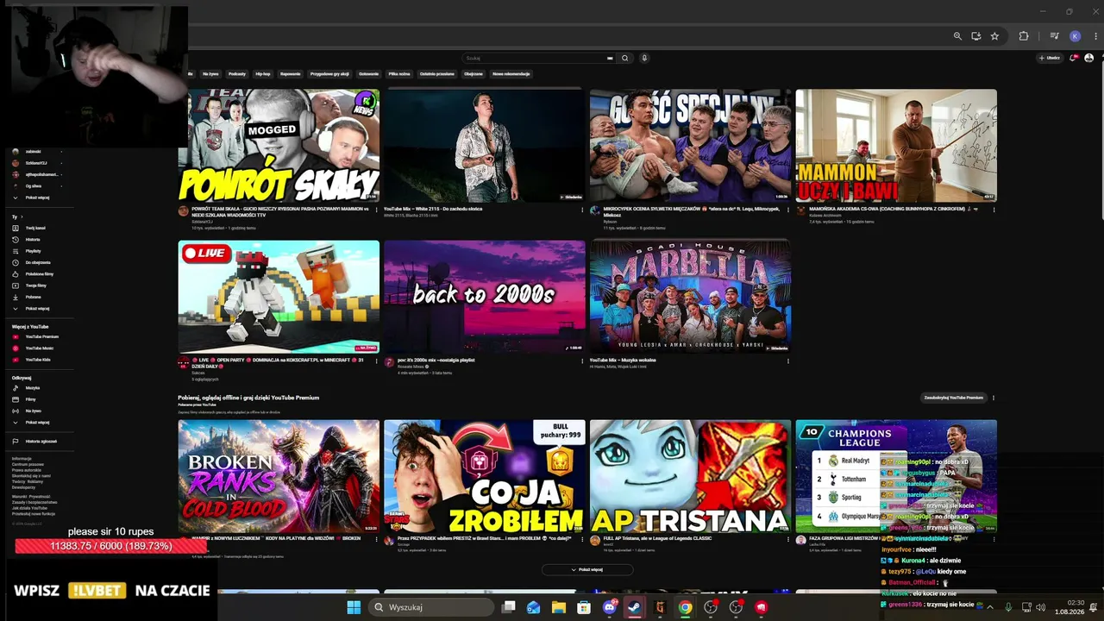This screenshot has width=1104, height=621.
Task: Open Broken Ranks Cold Blood thumbnail
Action: click(x=279, y=476)
